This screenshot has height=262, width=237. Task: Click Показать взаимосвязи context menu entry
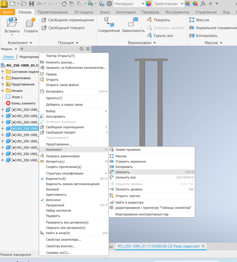coord(74,156)
